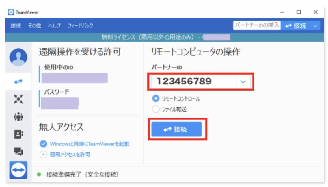Open the フィードバック menu

(81, 26)
